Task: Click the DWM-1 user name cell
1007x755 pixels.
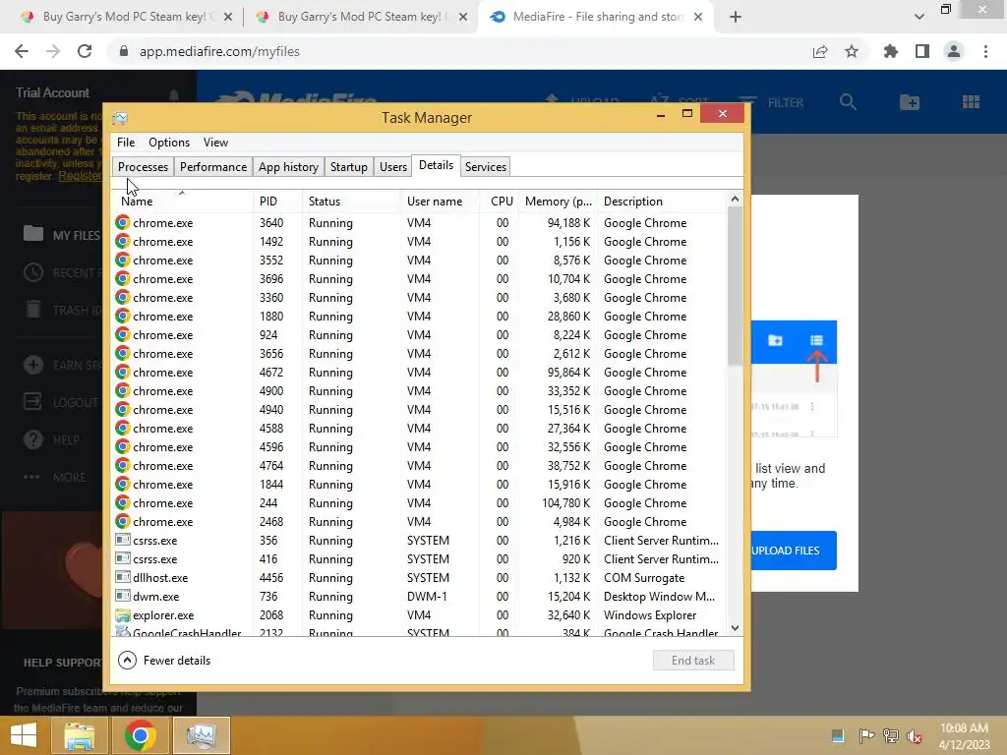Action: point(427,597)
